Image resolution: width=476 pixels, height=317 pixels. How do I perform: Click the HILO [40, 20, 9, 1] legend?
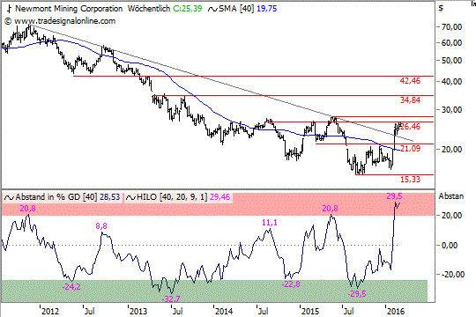pos(172,197)
